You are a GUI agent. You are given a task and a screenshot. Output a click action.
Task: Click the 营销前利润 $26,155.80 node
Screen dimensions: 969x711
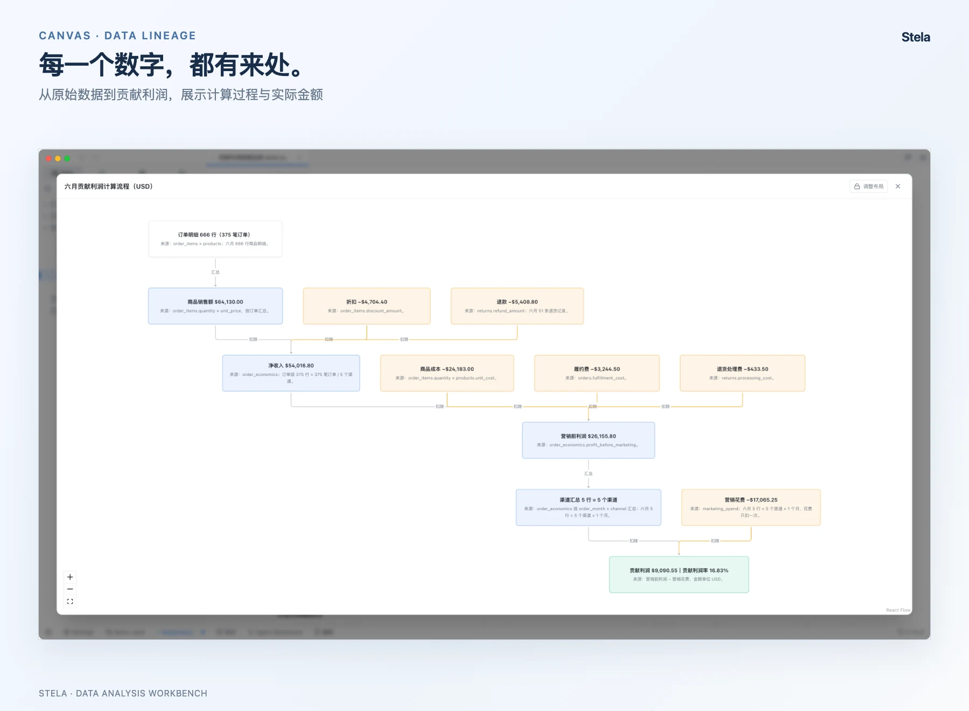(588, 440)
